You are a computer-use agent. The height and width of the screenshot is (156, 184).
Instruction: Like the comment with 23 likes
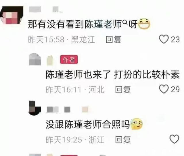(x=164, y=39)
